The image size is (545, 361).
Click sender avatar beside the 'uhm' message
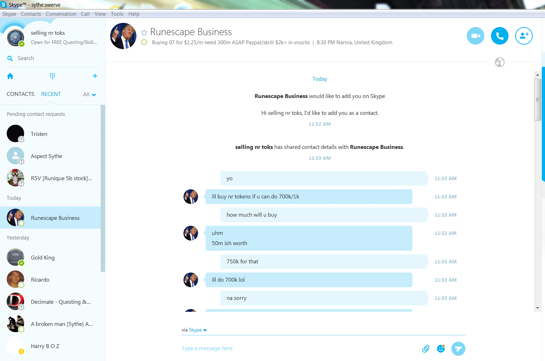191,233
